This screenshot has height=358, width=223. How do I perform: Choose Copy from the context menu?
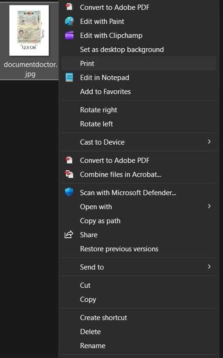[139, 300]
